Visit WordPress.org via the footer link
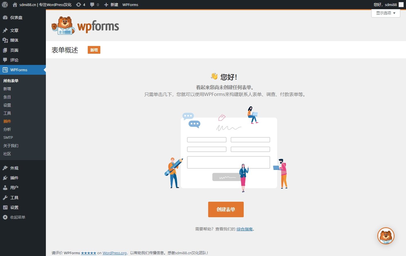 coord(114,253)
